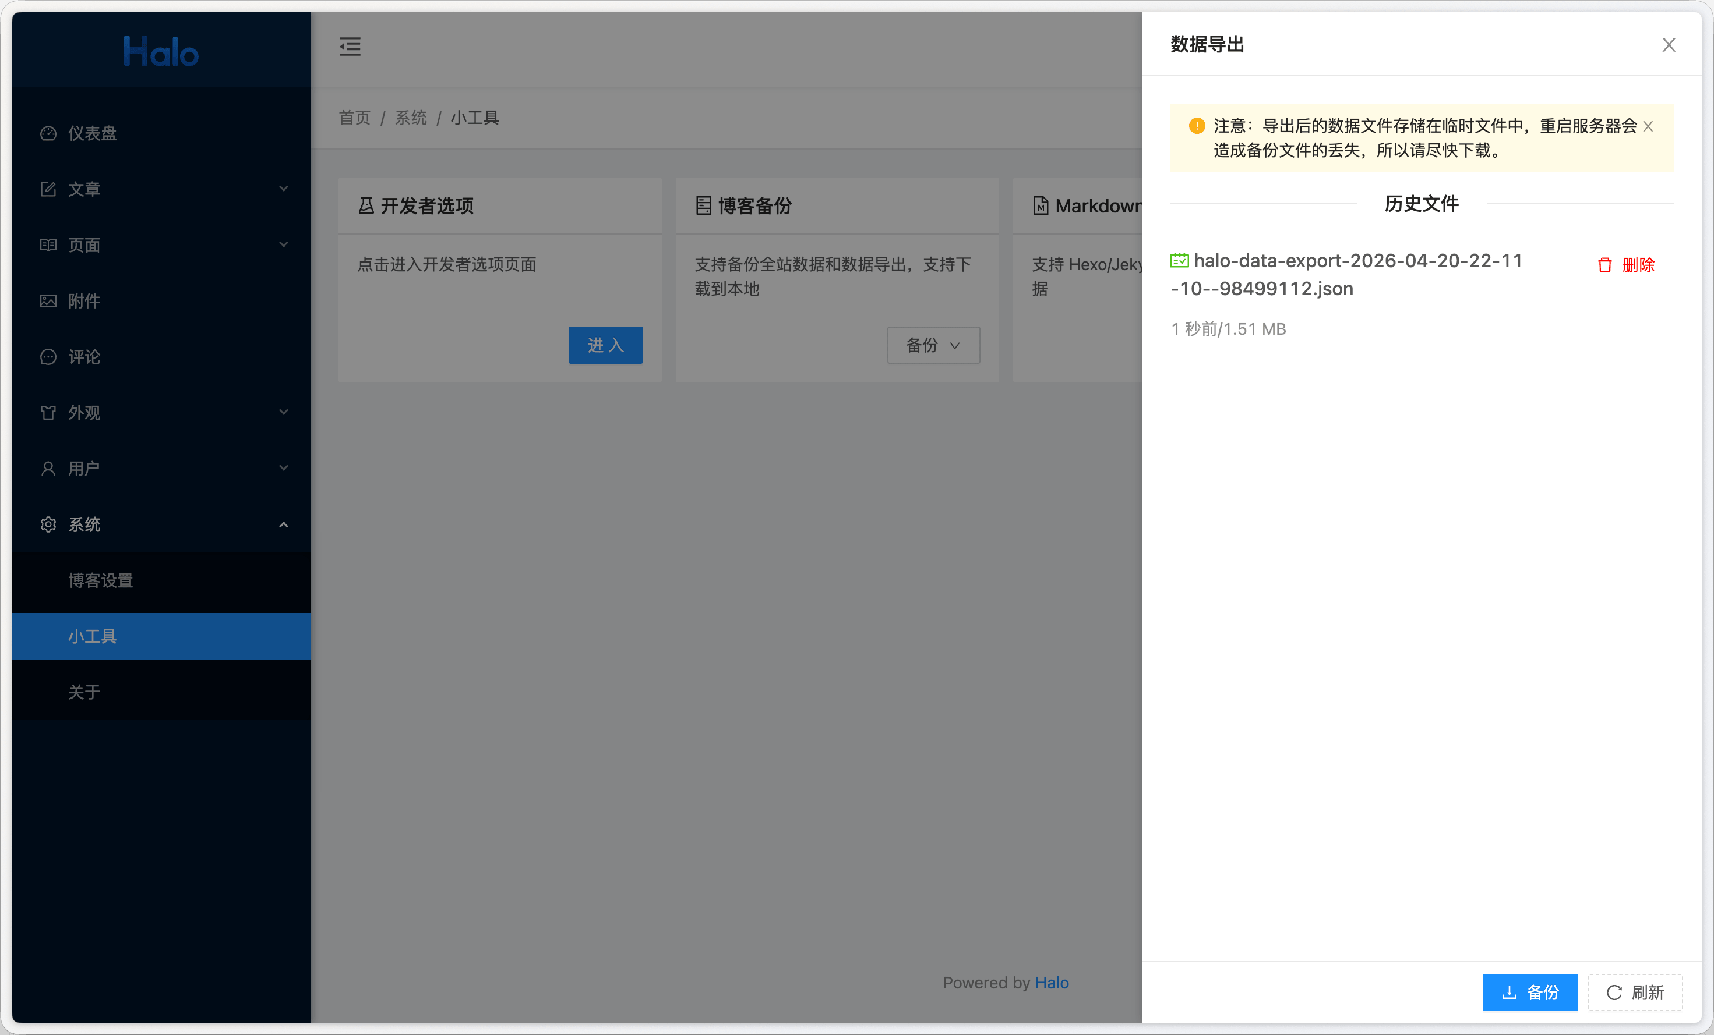Select the 关于 menu item
Image resolution: width=1714 pixels, height=1035 pixels.
click(x=84, y=692)
